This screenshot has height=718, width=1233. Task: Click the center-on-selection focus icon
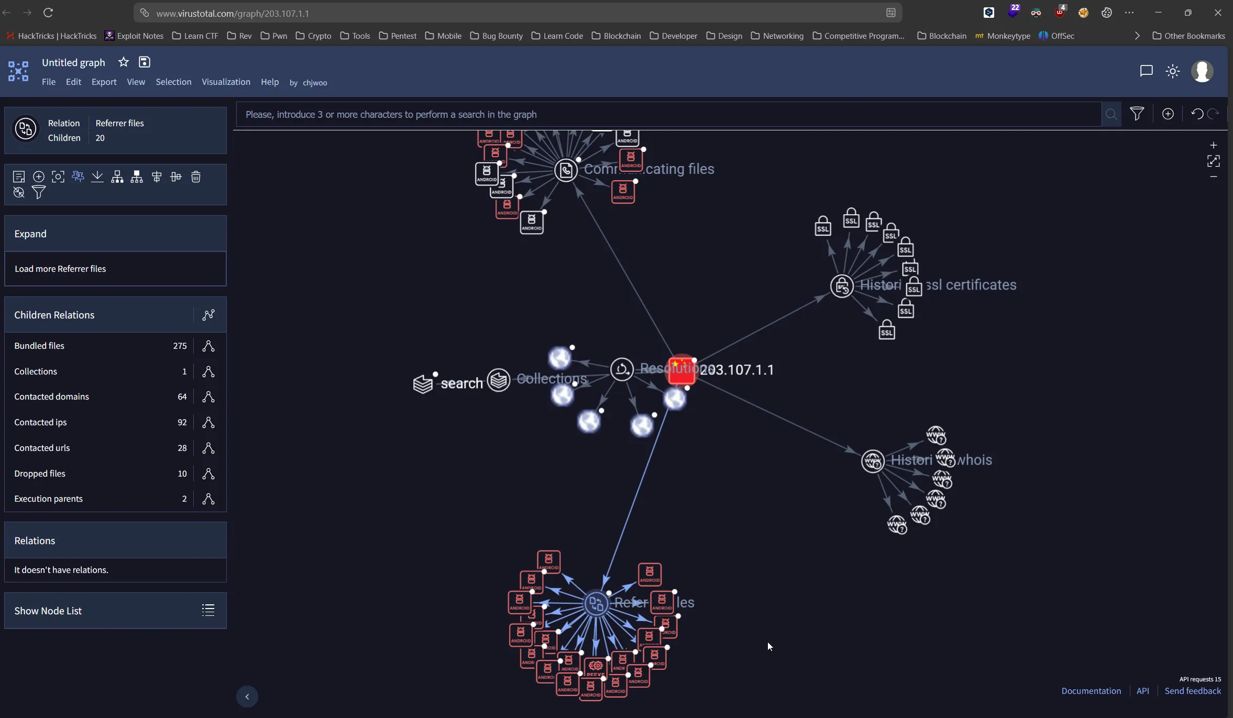click(x=58, y=177)
